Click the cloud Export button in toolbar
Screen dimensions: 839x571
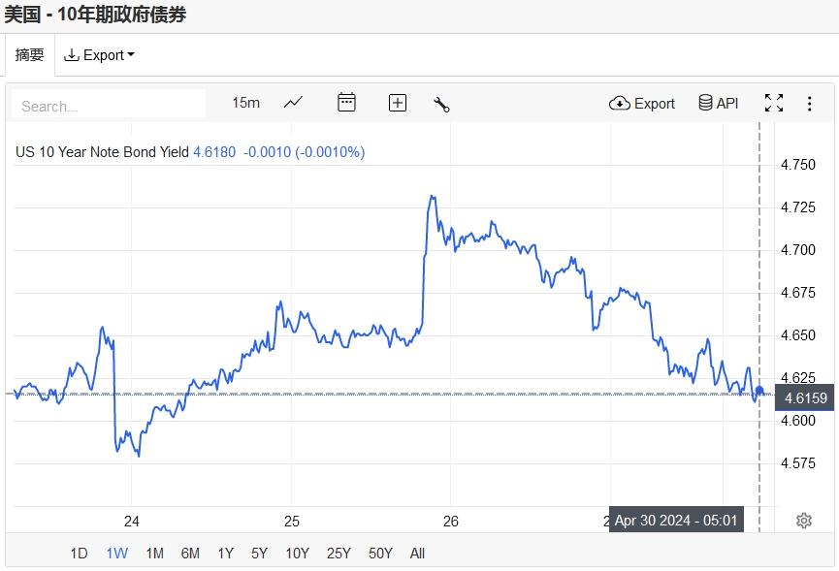coord(642,104)
